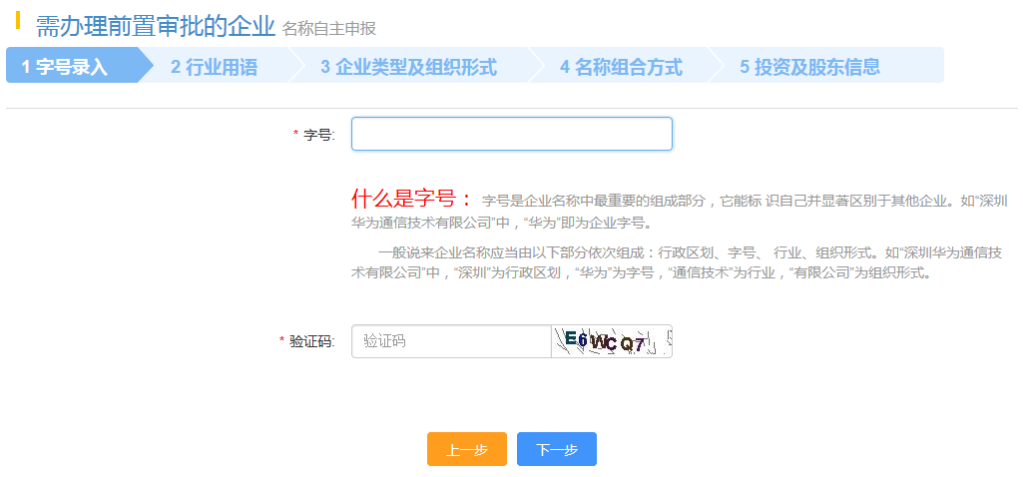Click the page title 需办理前置审批的企业
Image resolution: width=1023 pixels, height=477 pixels.
tap(155, 26)
